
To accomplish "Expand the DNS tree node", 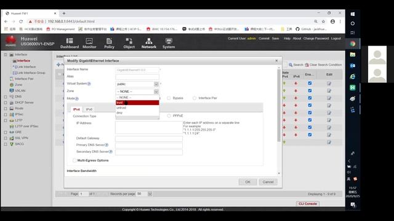I will [x=6, y=97].
